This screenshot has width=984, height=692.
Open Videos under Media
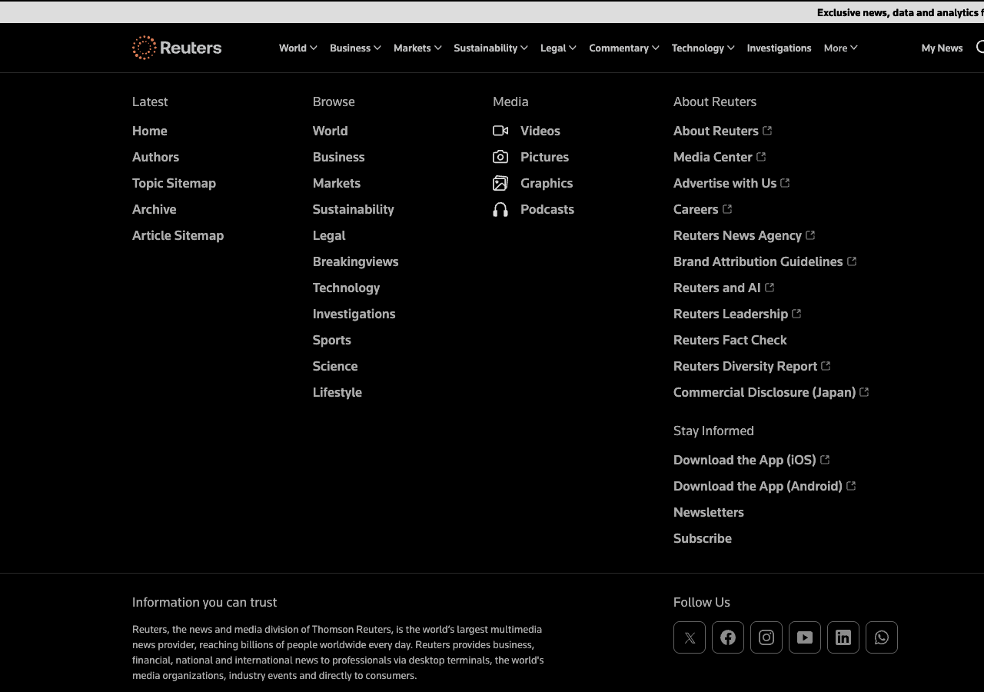[x=540, y=131]
